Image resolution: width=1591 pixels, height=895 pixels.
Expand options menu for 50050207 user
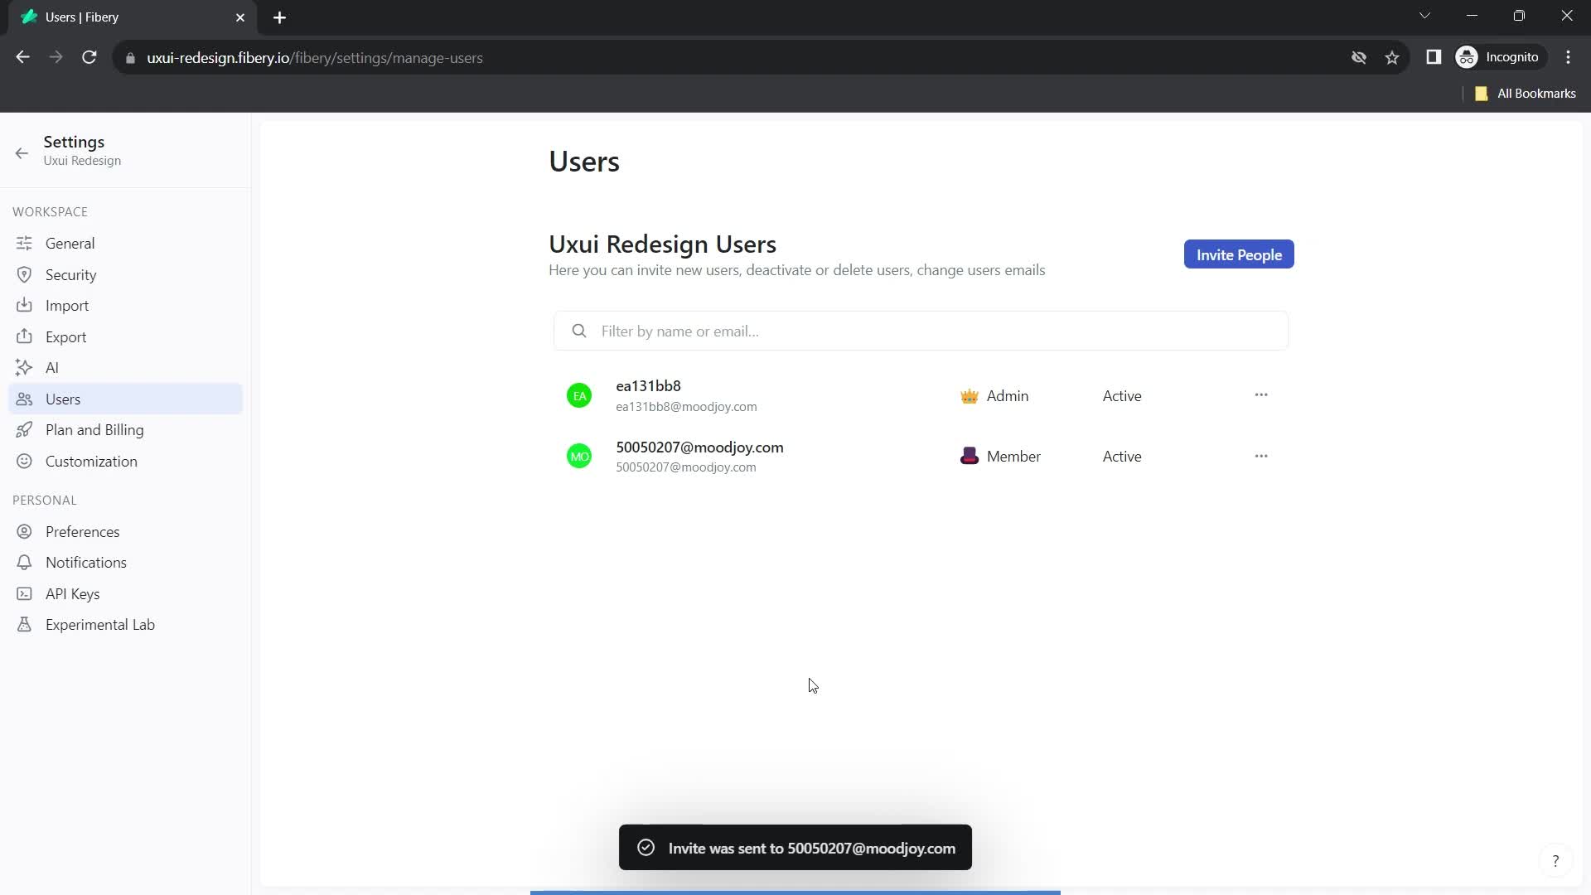(1261, 456)
